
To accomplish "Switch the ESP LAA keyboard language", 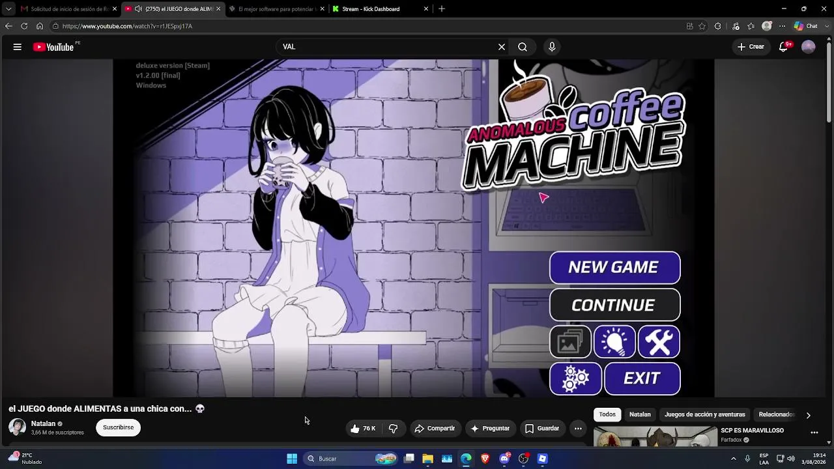I will point(764,459).
